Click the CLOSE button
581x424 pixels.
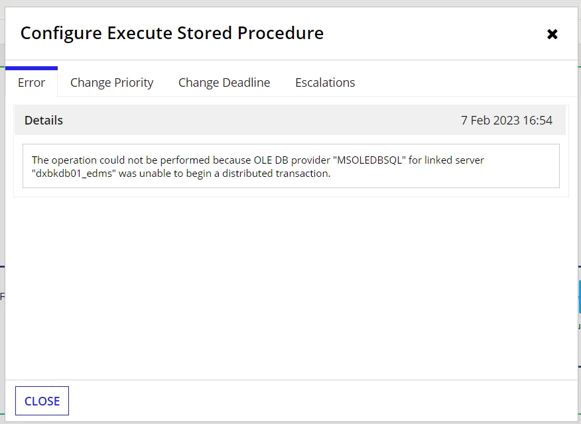click(42, 401)
